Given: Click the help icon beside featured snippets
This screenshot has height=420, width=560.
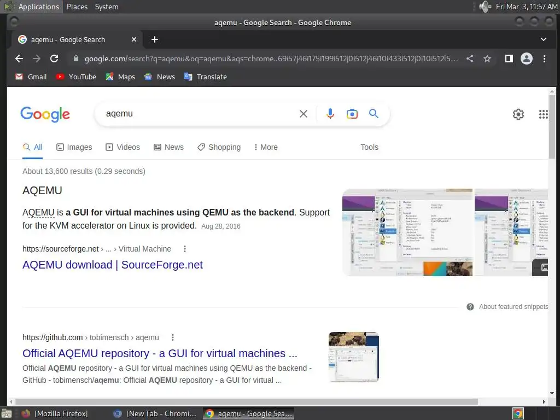Looking at the screenshot, I should (x=470, y=307).
